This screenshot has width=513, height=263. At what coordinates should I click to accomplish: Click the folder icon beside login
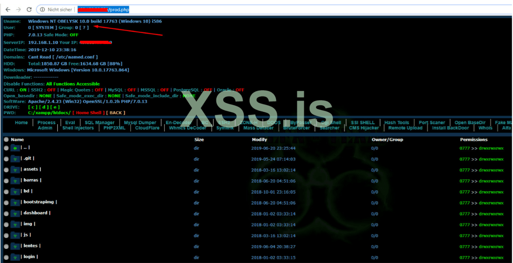[x=15, y=257]
